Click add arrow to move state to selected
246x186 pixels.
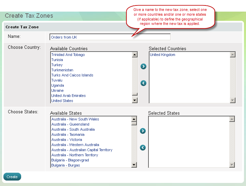click(143, 131)
